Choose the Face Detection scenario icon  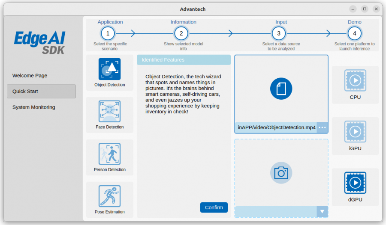point(109,111)
